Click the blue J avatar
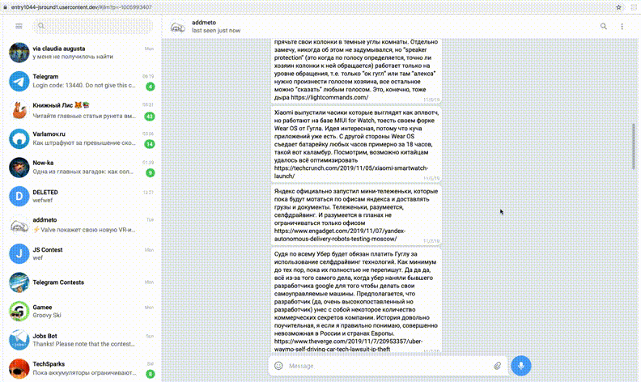The image size is (641, 382). (19, 253)
